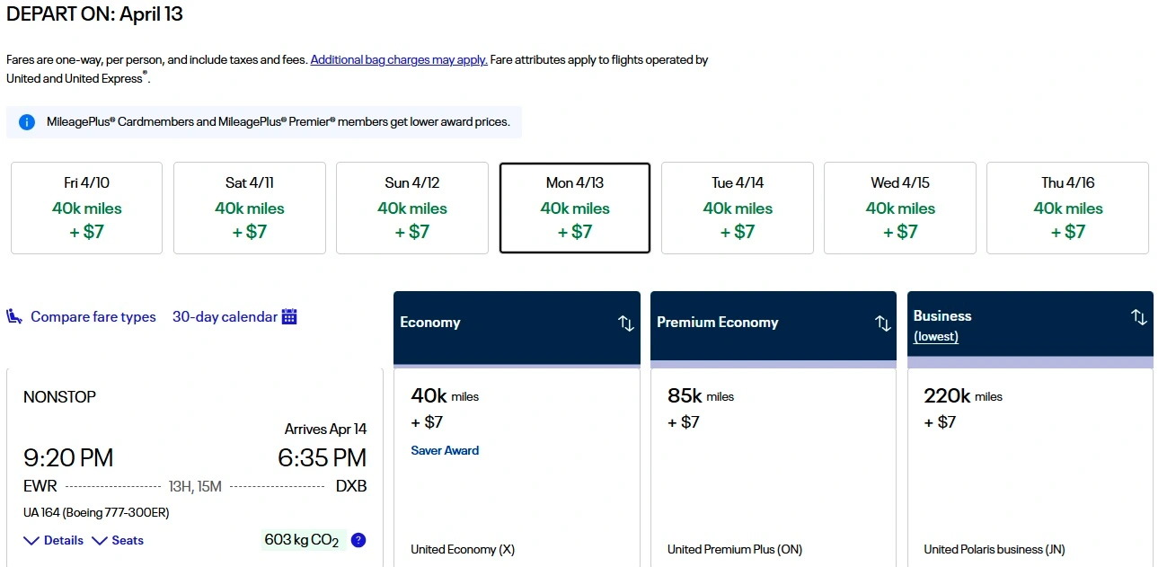The image size is (1158, 567).
Task: Sort Premium Economy column with arrows icon
Action: (883, 323)
